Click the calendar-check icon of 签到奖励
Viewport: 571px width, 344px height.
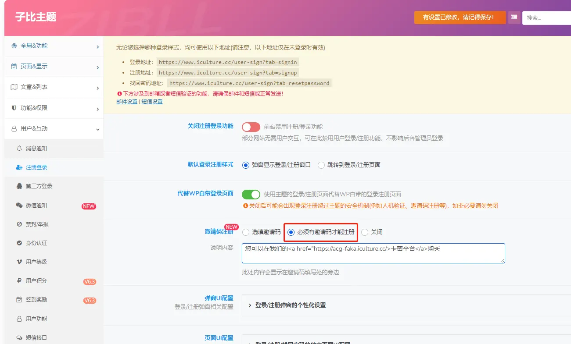click(x=19, y=300)
